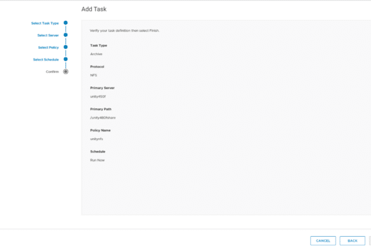Click the Task Type label

coord(98,46)
